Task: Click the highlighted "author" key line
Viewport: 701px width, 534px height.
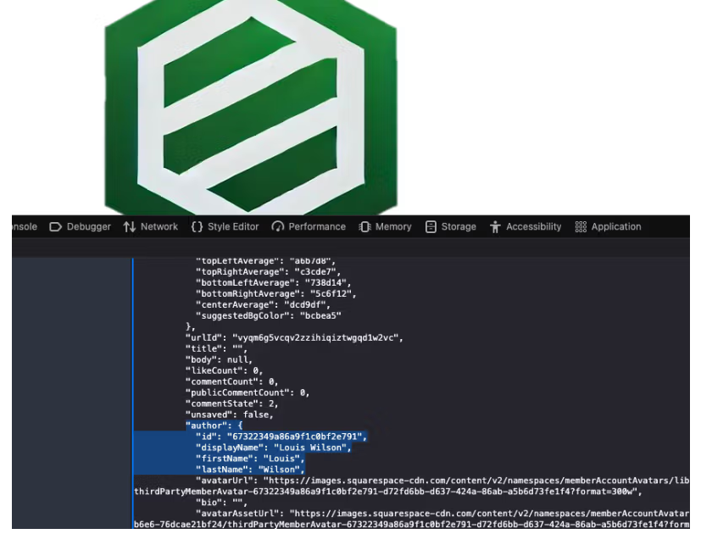Action: point(214,426)
